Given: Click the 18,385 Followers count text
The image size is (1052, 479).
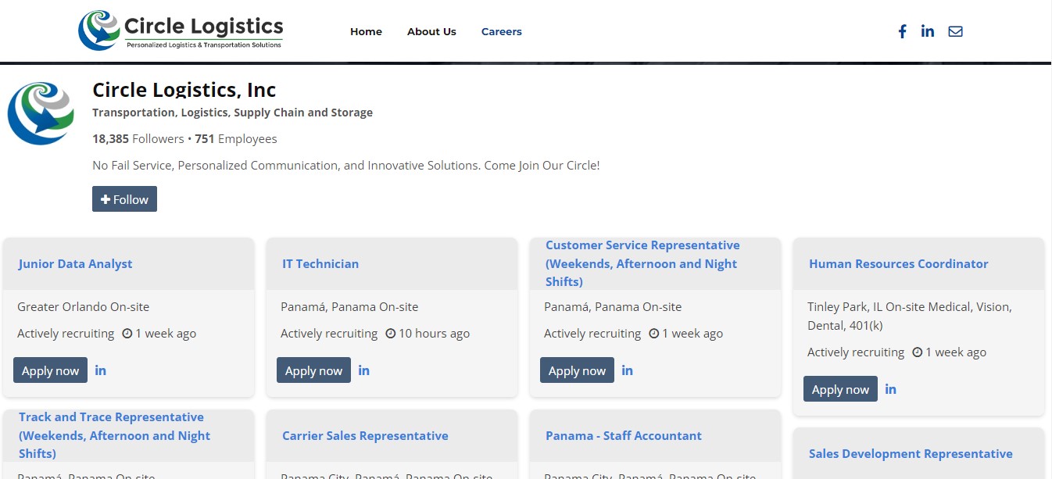Looking at the screenshot, I should coord(138,139).
